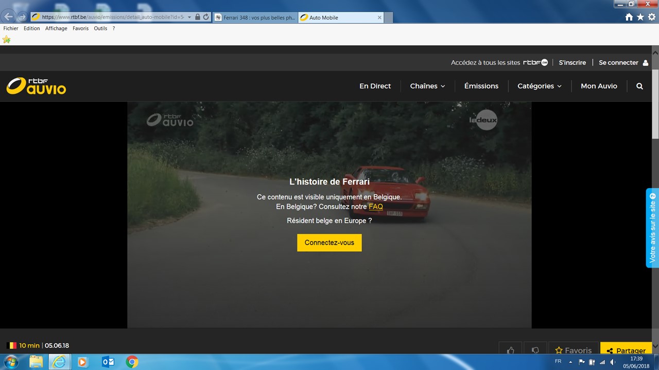Open Outlook from the taskbar
This screenshot has height=370, width=659.
click(108, 362)
